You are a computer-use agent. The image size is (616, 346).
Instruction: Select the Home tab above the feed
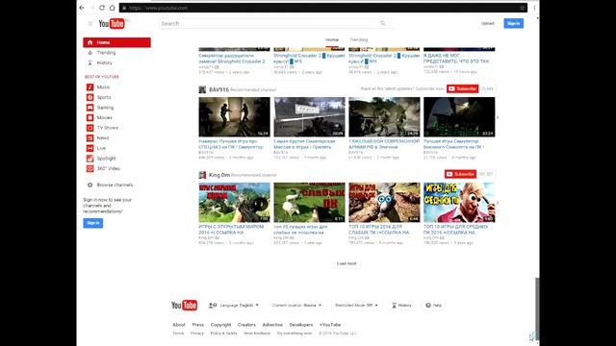coord(332,39)
